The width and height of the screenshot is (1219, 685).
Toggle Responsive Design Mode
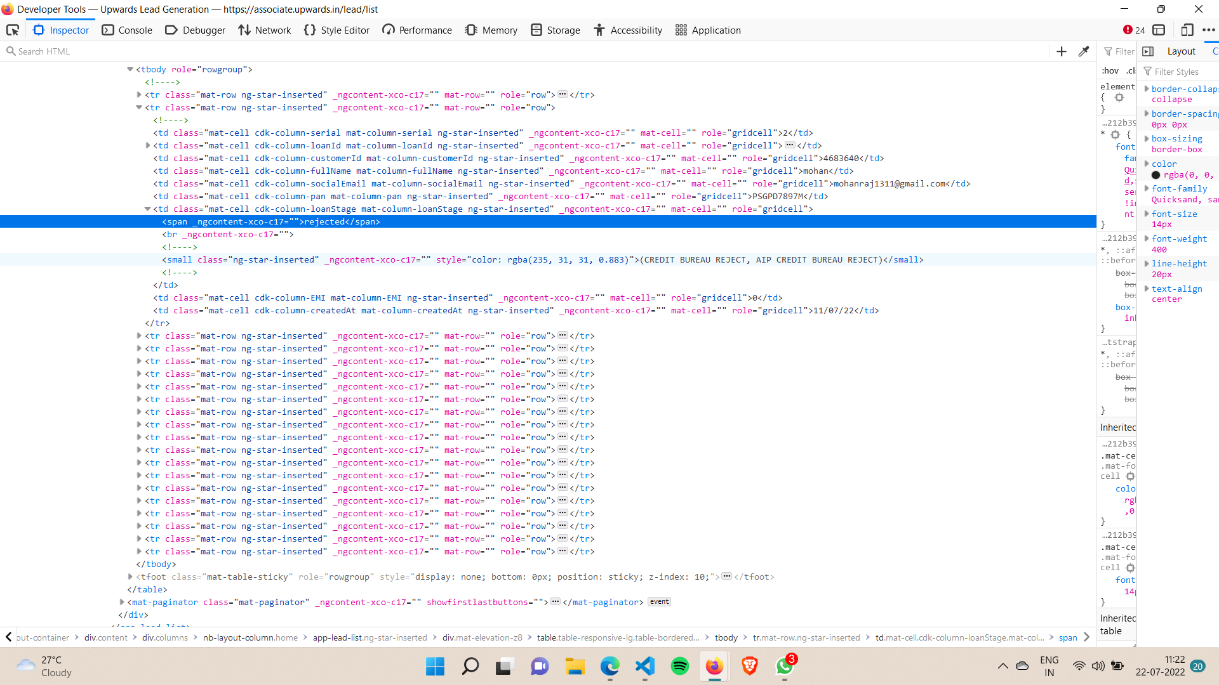(1187, 30)
